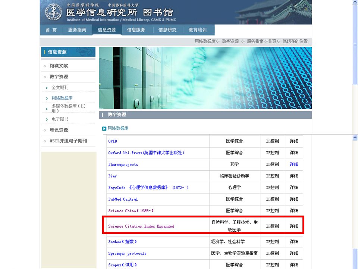
Task: Open the Scopus (试用) database link
Action: (122, 265)
